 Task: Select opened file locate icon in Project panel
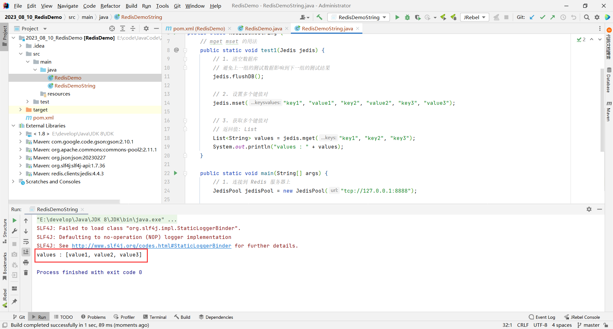pos(112,28)
